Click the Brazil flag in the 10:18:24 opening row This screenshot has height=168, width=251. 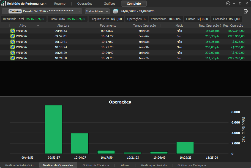[x=13, y=47]
